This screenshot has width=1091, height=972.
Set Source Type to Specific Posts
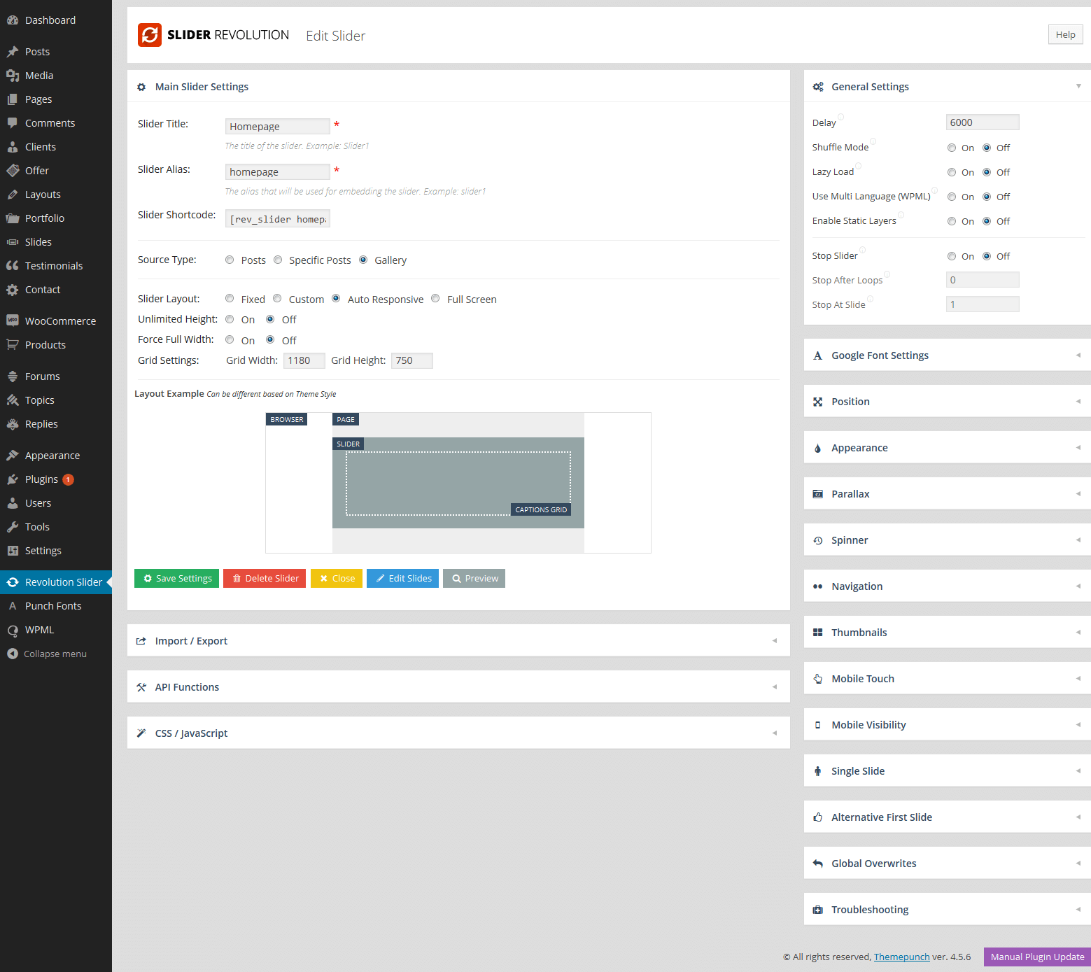point(278,260)
